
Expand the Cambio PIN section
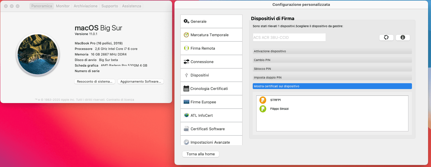[332, 60]
